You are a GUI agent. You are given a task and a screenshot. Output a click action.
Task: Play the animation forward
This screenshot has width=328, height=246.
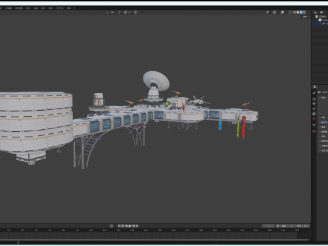(130, 225)
